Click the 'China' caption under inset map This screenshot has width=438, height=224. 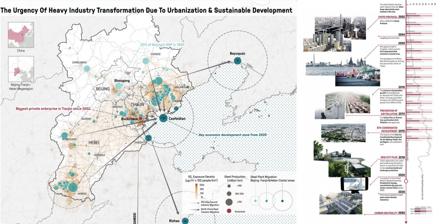pyautogui.click(x=21, y=51)
